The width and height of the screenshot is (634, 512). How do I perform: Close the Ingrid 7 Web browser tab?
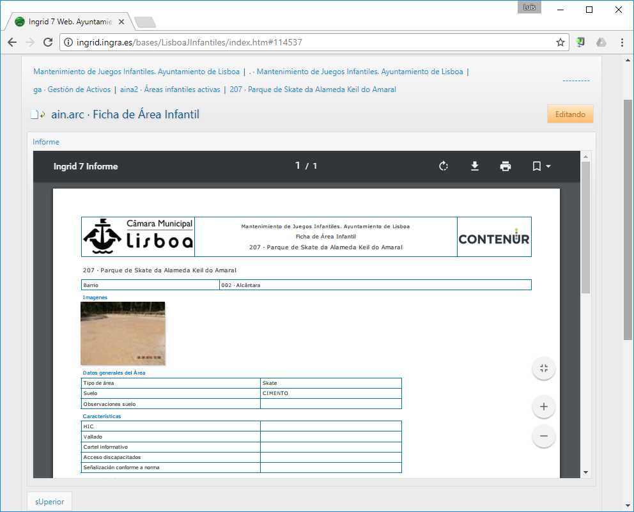(x=121, y=22)
